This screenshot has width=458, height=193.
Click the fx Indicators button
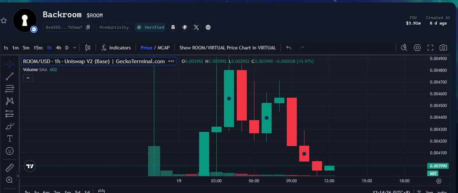point(116,48)
